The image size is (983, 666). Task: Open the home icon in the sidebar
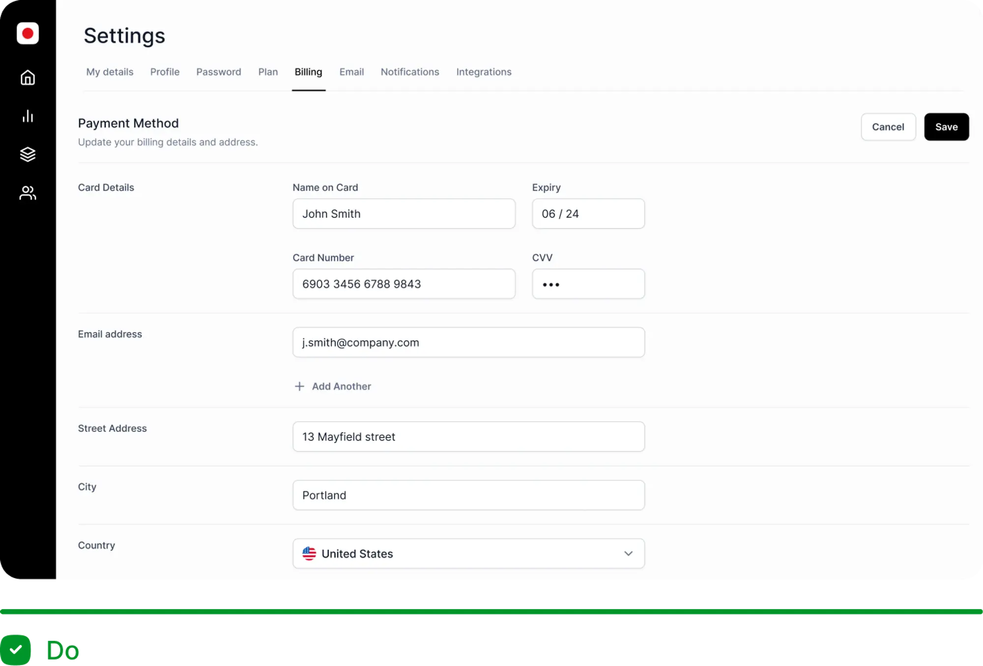tap(28, 77)
